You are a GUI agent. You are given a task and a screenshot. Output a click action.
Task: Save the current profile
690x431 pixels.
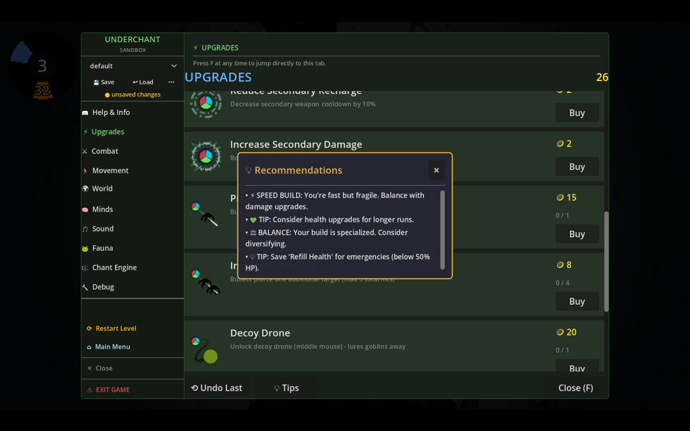pos(104,82)
